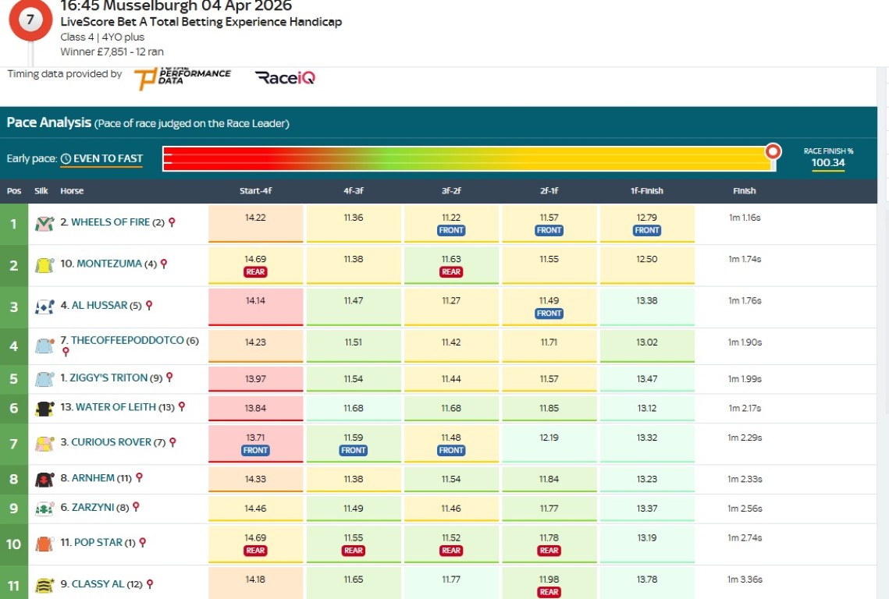The width and height of the screenshot is (889, 599).
Task: Click the EVEN TO FAST early pace label
Action: pos(108,158)
